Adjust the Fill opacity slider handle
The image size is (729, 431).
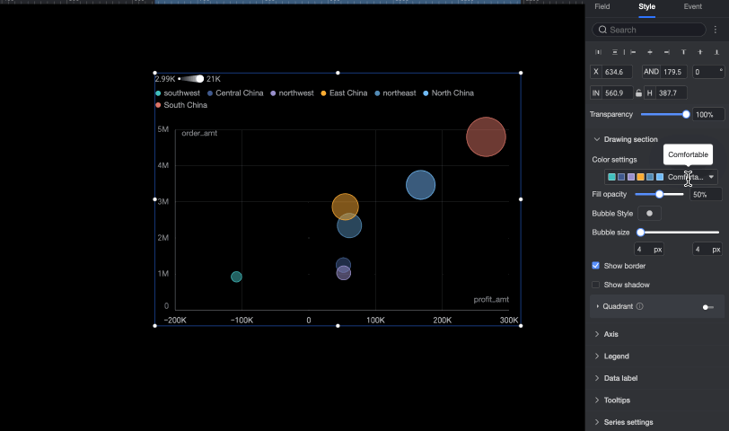click(x=659, y=194)
